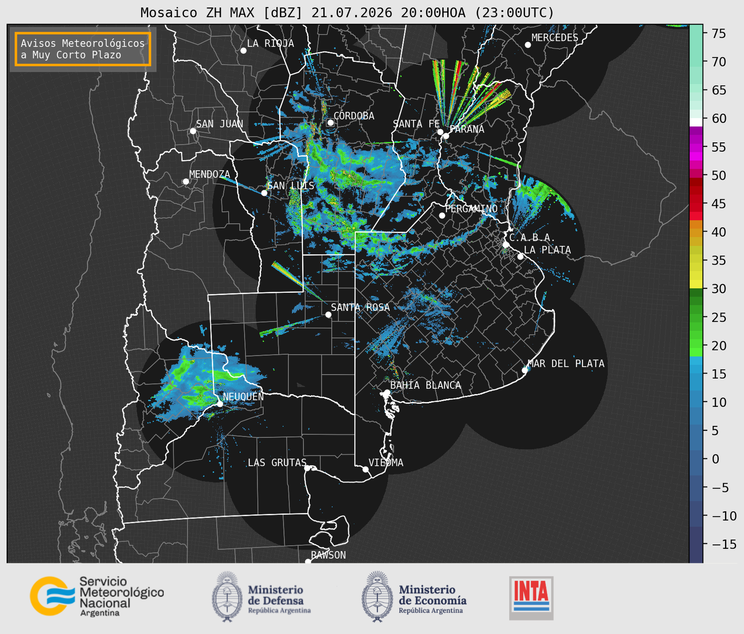The height and width of the screenshot is (634, 744).
Task: Click the Ministerio de Defensa crest
Action: 227,597
